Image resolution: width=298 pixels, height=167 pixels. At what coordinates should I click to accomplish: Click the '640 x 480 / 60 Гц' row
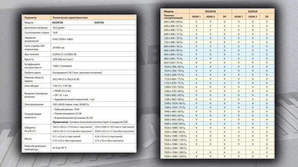pos(217,22)
